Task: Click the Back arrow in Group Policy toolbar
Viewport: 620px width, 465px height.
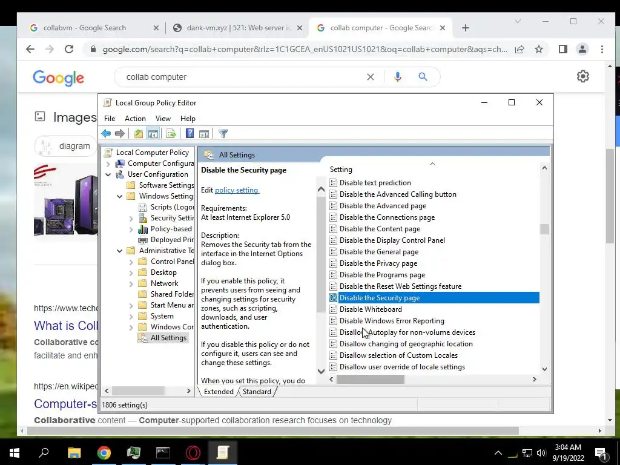Action: [106, 134]
